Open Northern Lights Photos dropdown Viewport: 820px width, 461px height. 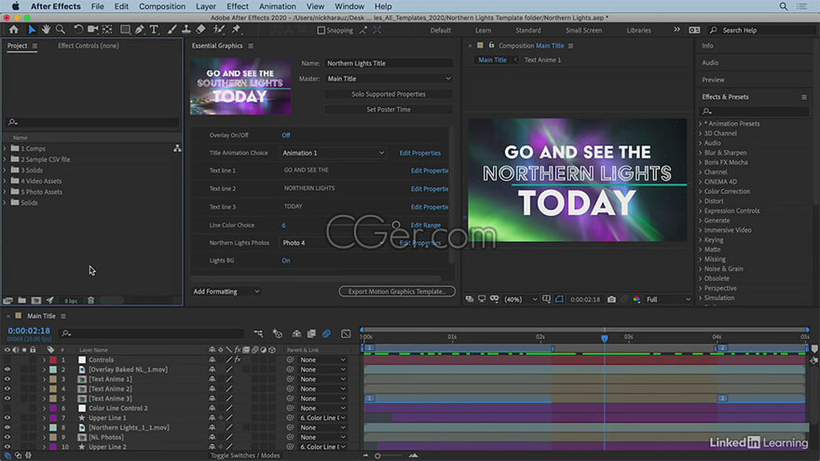click(x=334, y=243)
